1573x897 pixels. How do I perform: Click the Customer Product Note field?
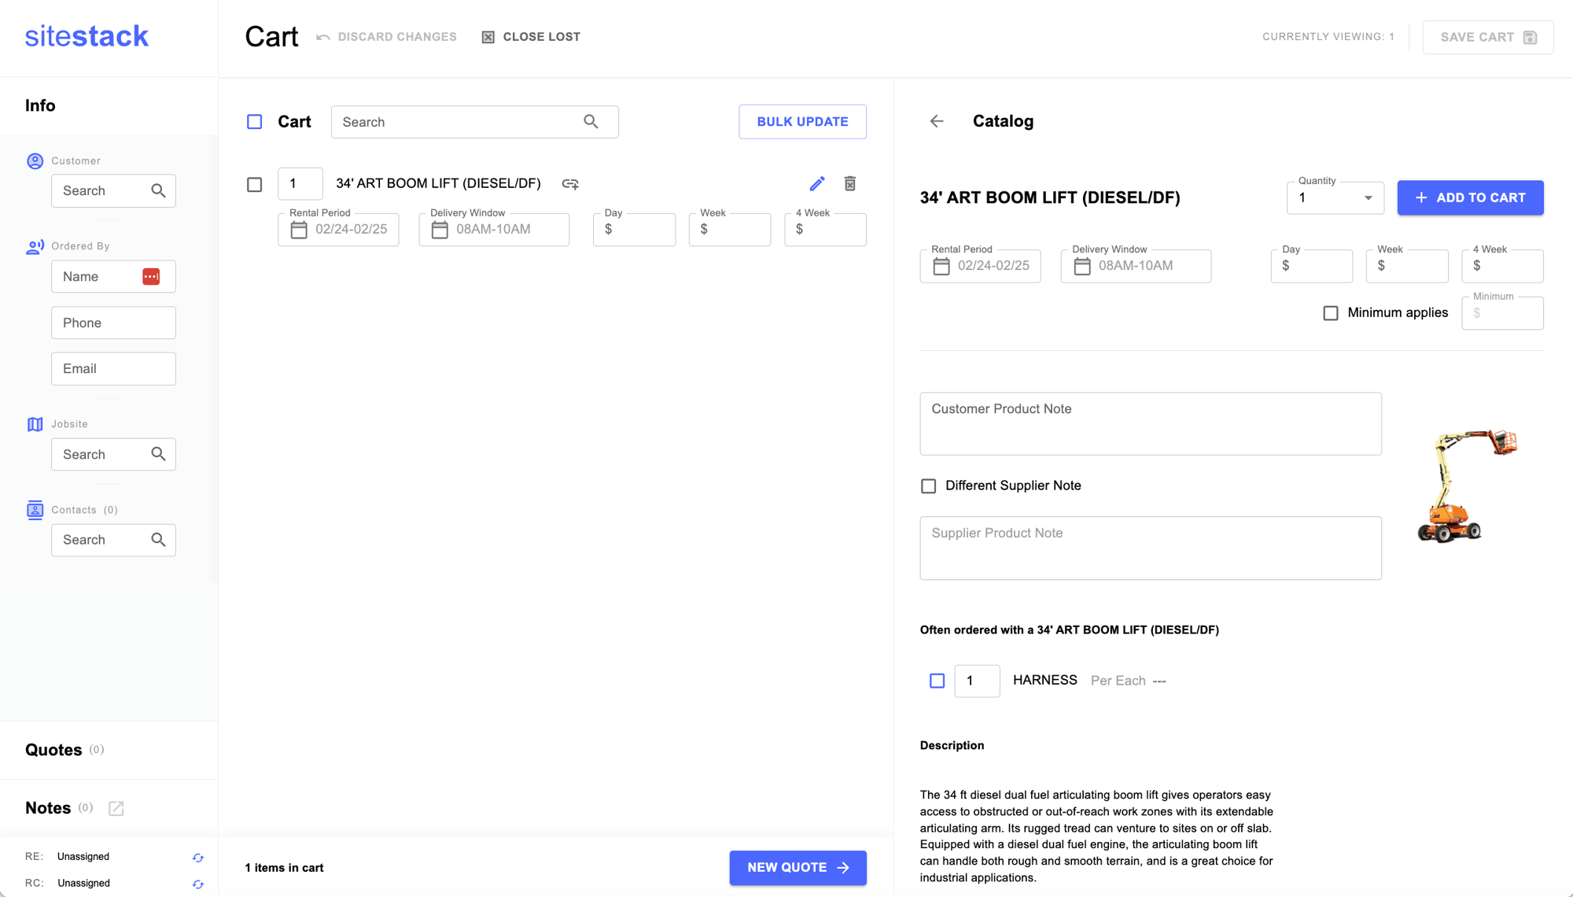click(1151, 424)
